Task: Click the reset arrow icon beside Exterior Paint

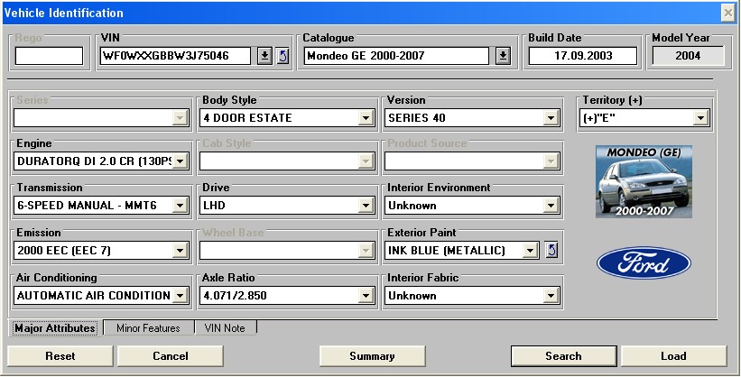Action: (552, 250)
